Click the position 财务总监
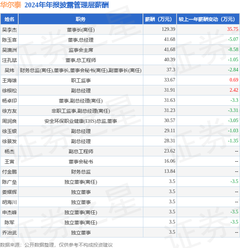The height and width of the screenshot is (248, 240). pyautogui.click(x=81, y=172)
